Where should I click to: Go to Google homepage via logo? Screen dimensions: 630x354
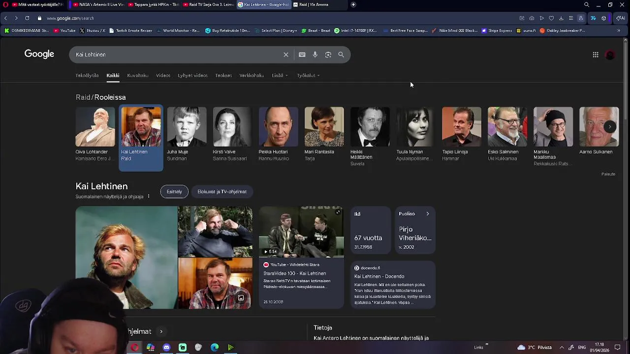[39, 54]
